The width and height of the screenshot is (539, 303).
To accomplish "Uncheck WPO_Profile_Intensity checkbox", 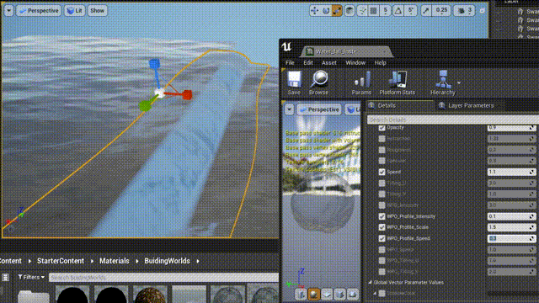I will (382, 216).
